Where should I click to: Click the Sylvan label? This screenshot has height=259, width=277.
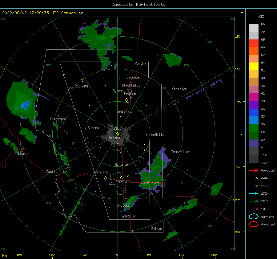118,91
